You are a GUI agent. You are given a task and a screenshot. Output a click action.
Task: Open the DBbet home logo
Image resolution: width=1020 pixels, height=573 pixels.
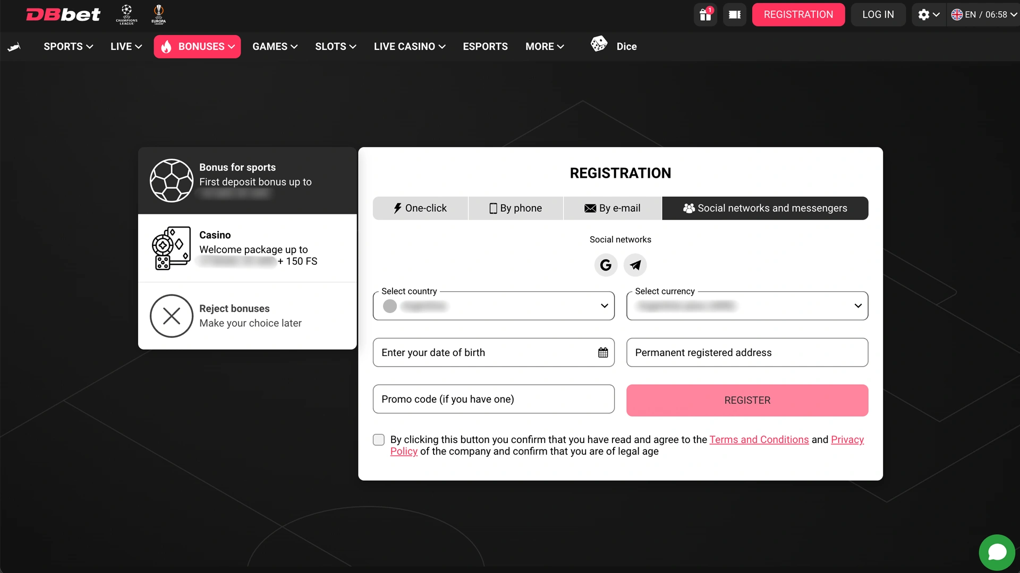click(x=63, y=14)
